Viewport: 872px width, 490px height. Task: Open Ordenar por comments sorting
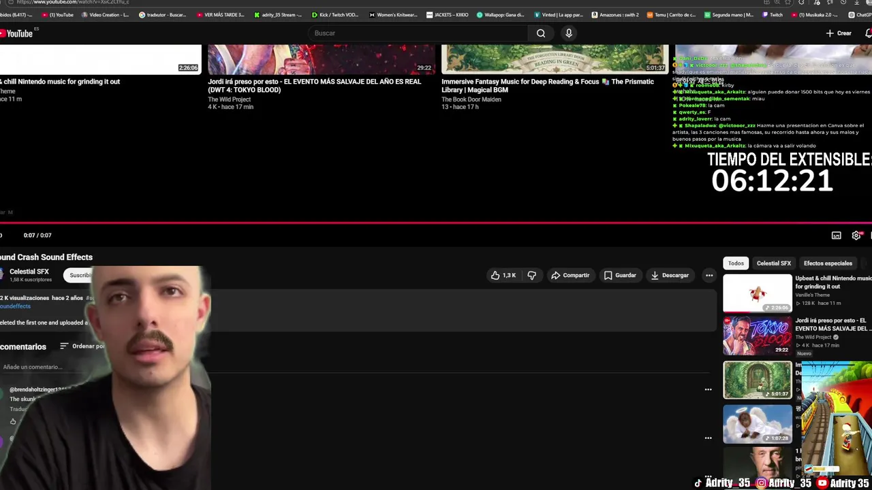(x=82, y=346)
